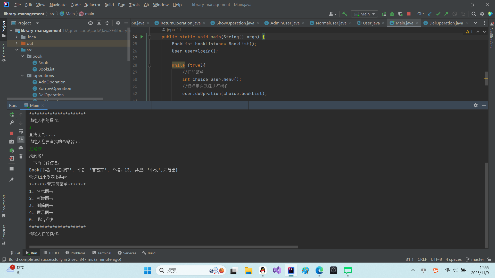Collapse the ioperations package
This screenshot has width=495, height=278.
[22, 75]
